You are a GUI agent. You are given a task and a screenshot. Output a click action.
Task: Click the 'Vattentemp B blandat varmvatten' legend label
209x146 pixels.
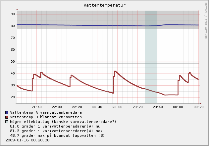46,117
